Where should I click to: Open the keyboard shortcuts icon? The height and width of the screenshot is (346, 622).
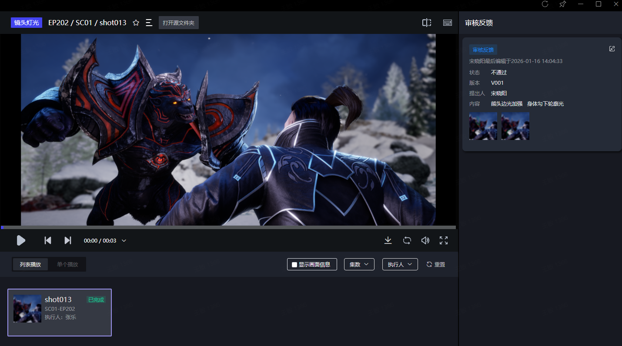coord(448,23)
